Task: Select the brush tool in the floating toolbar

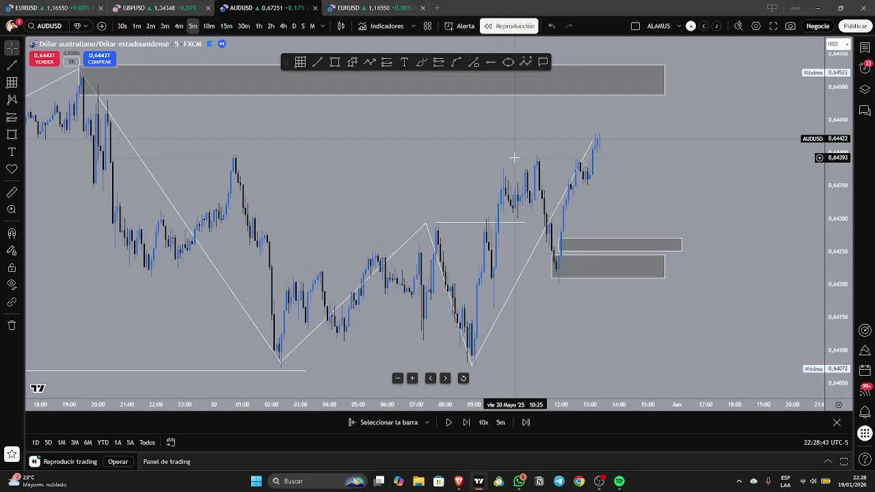Action: coord(422,62)
